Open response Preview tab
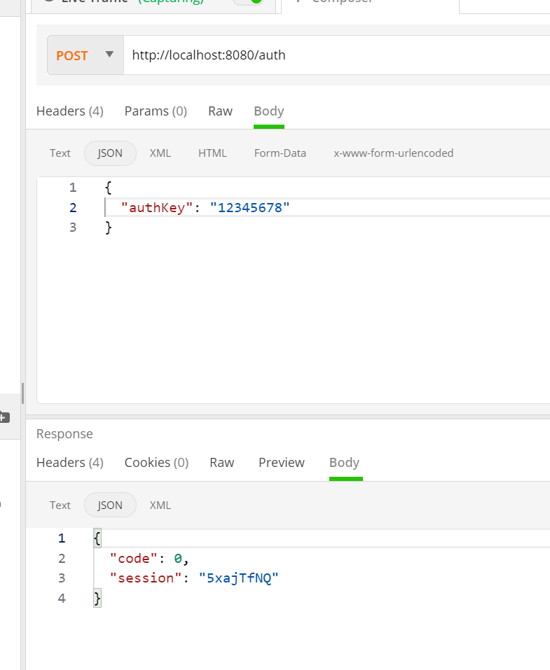Image resolution: width=550 pixels, height=670 pixels. (x=282, y=463)
